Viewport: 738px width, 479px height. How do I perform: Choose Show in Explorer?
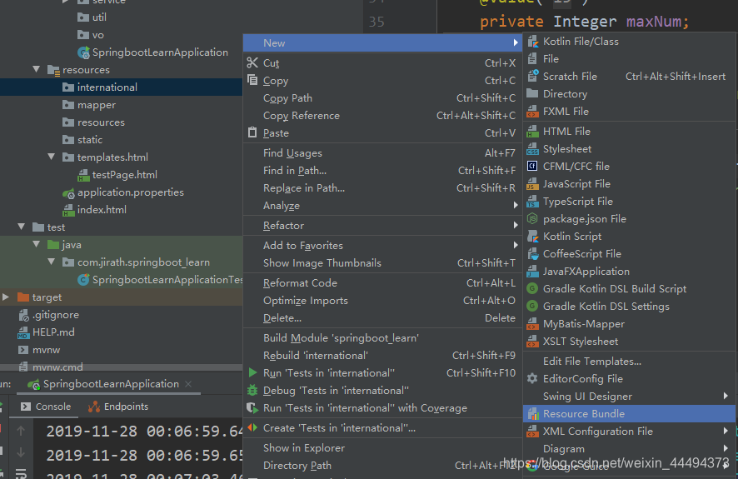[382, 447]
